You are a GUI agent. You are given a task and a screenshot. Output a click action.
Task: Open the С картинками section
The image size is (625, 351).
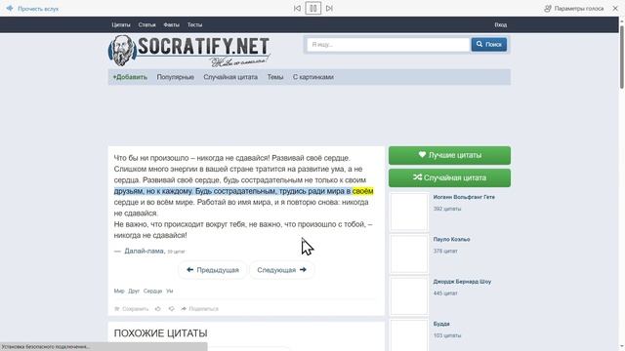pos(313,77)
